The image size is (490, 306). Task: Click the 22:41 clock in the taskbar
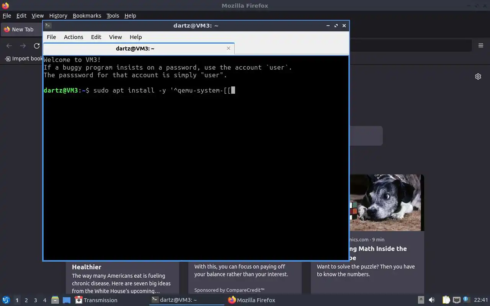(481, 300)
